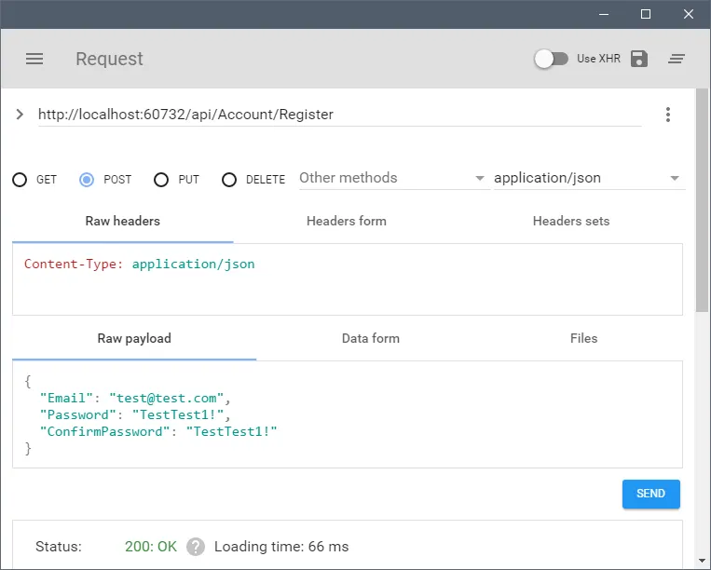Image resolution: width=711 pixels, height=570 pixels.
Task: Toggle the Use XHR switch
Action: 551,59
